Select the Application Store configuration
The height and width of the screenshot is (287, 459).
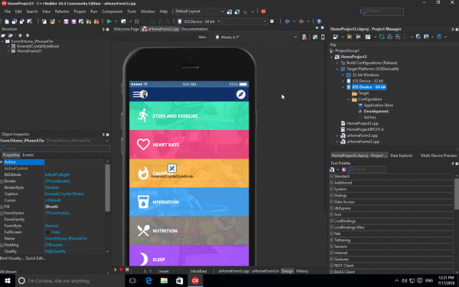[378, 105]
